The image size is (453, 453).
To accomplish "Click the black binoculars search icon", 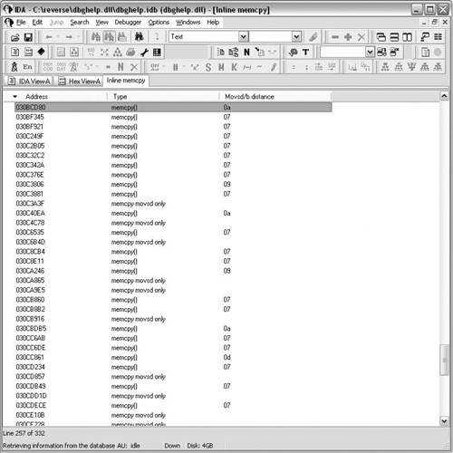I will [139, 37].
